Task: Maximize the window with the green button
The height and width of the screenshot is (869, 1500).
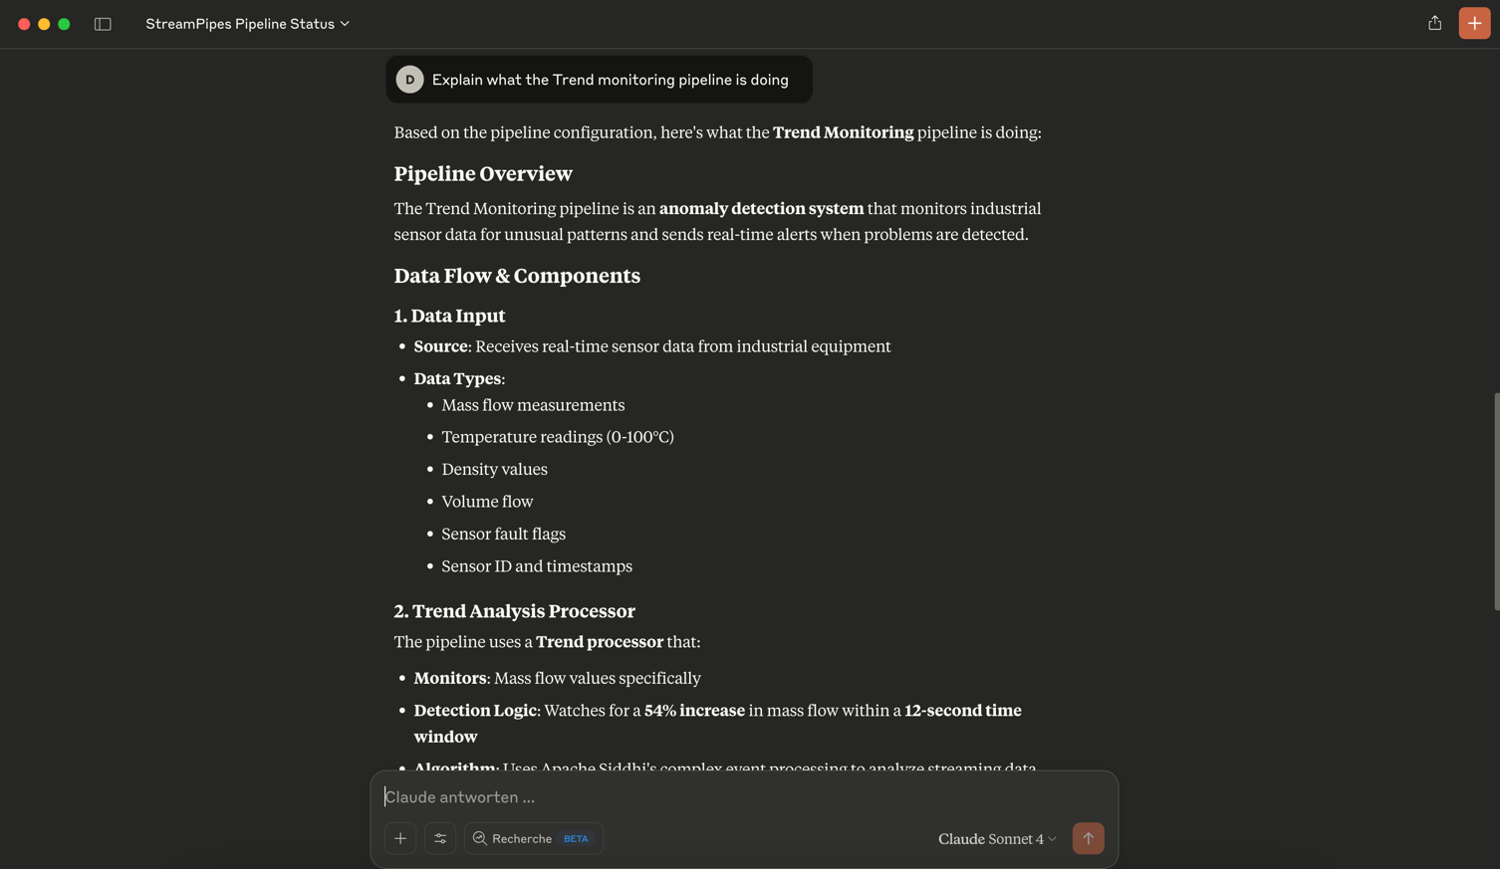Action: pyautogui.click(x=64, y=24)
